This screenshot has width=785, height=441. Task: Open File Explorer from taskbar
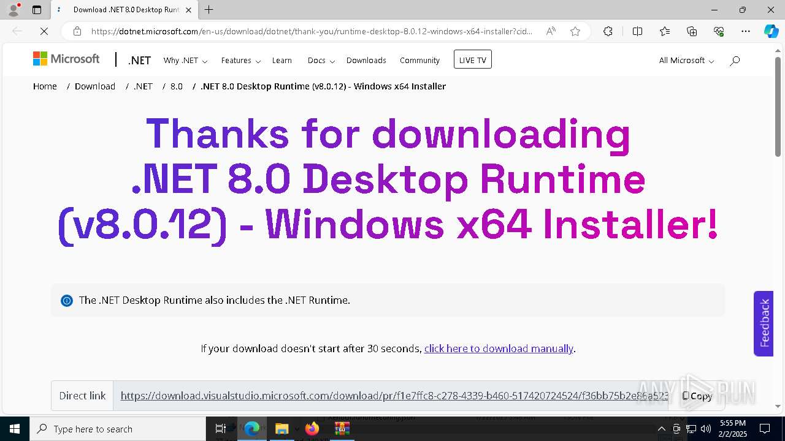tap(281, 429)
